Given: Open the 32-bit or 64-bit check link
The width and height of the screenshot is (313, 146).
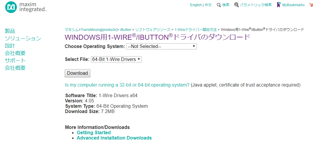Looking at the screenshot, I should (127, 85).
